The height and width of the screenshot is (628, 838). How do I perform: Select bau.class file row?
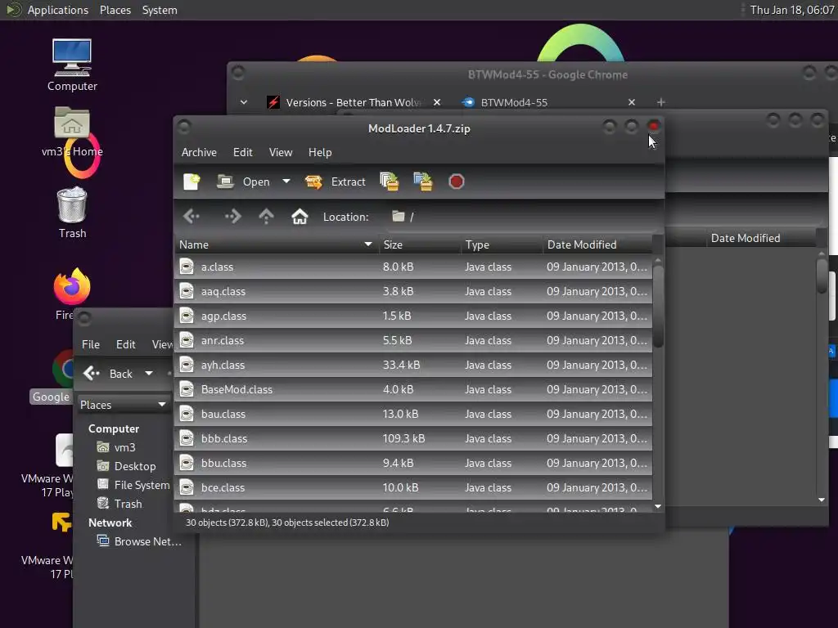[x=412, y=414]
